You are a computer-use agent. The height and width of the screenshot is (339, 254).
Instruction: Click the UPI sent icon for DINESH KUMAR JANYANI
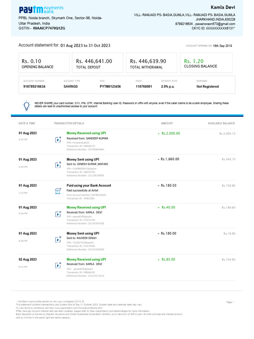[x=58, y=165]
